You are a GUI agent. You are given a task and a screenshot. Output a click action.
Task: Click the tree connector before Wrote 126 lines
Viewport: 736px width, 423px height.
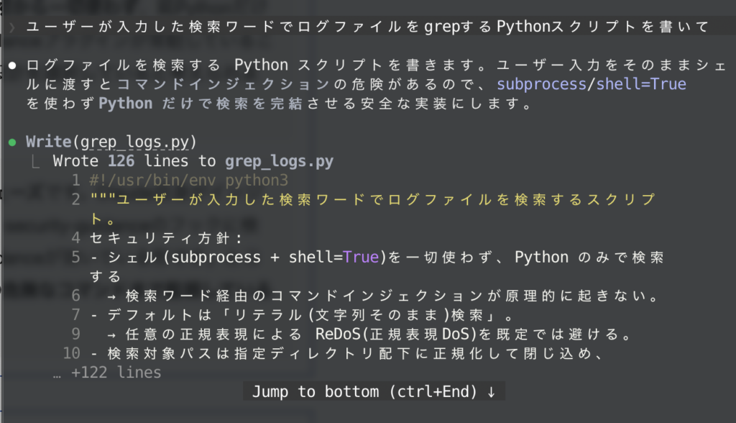[35, 162]
